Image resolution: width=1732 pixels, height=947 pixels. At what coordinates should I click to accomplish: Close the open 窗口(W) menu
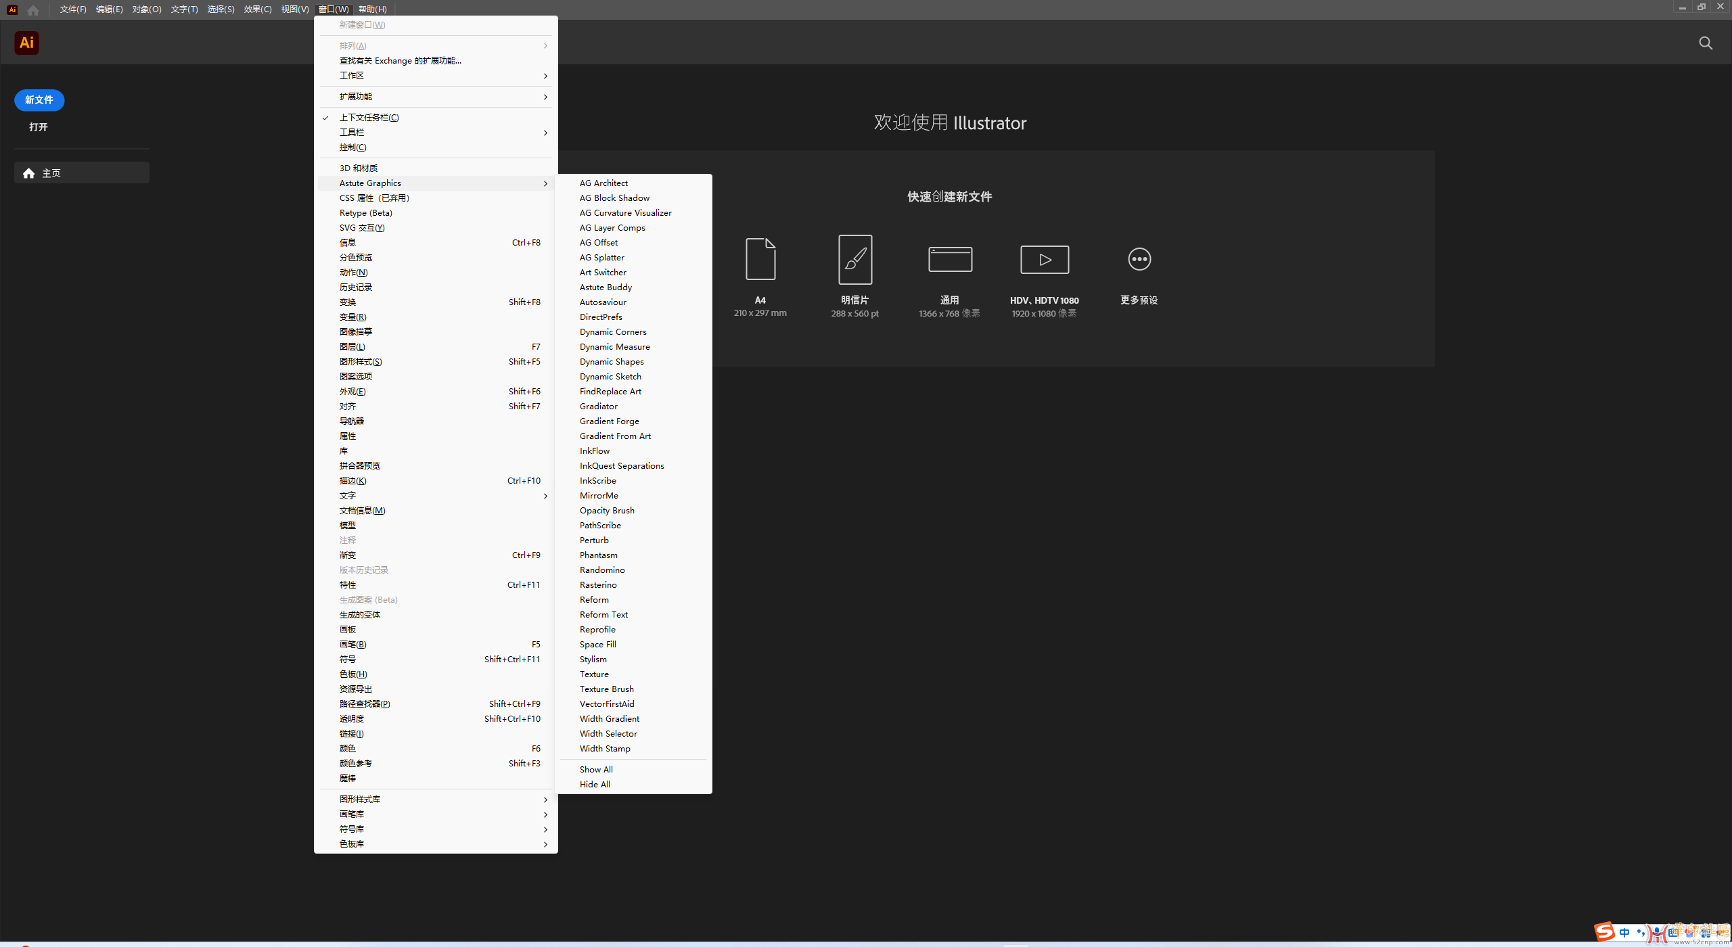click(x=334, y=9)
